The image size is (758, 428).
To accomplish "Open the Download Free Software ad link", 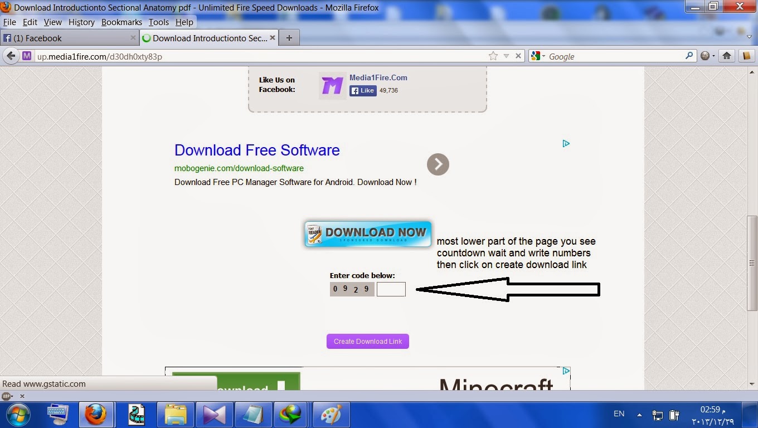I will click(x=257, y=150).
